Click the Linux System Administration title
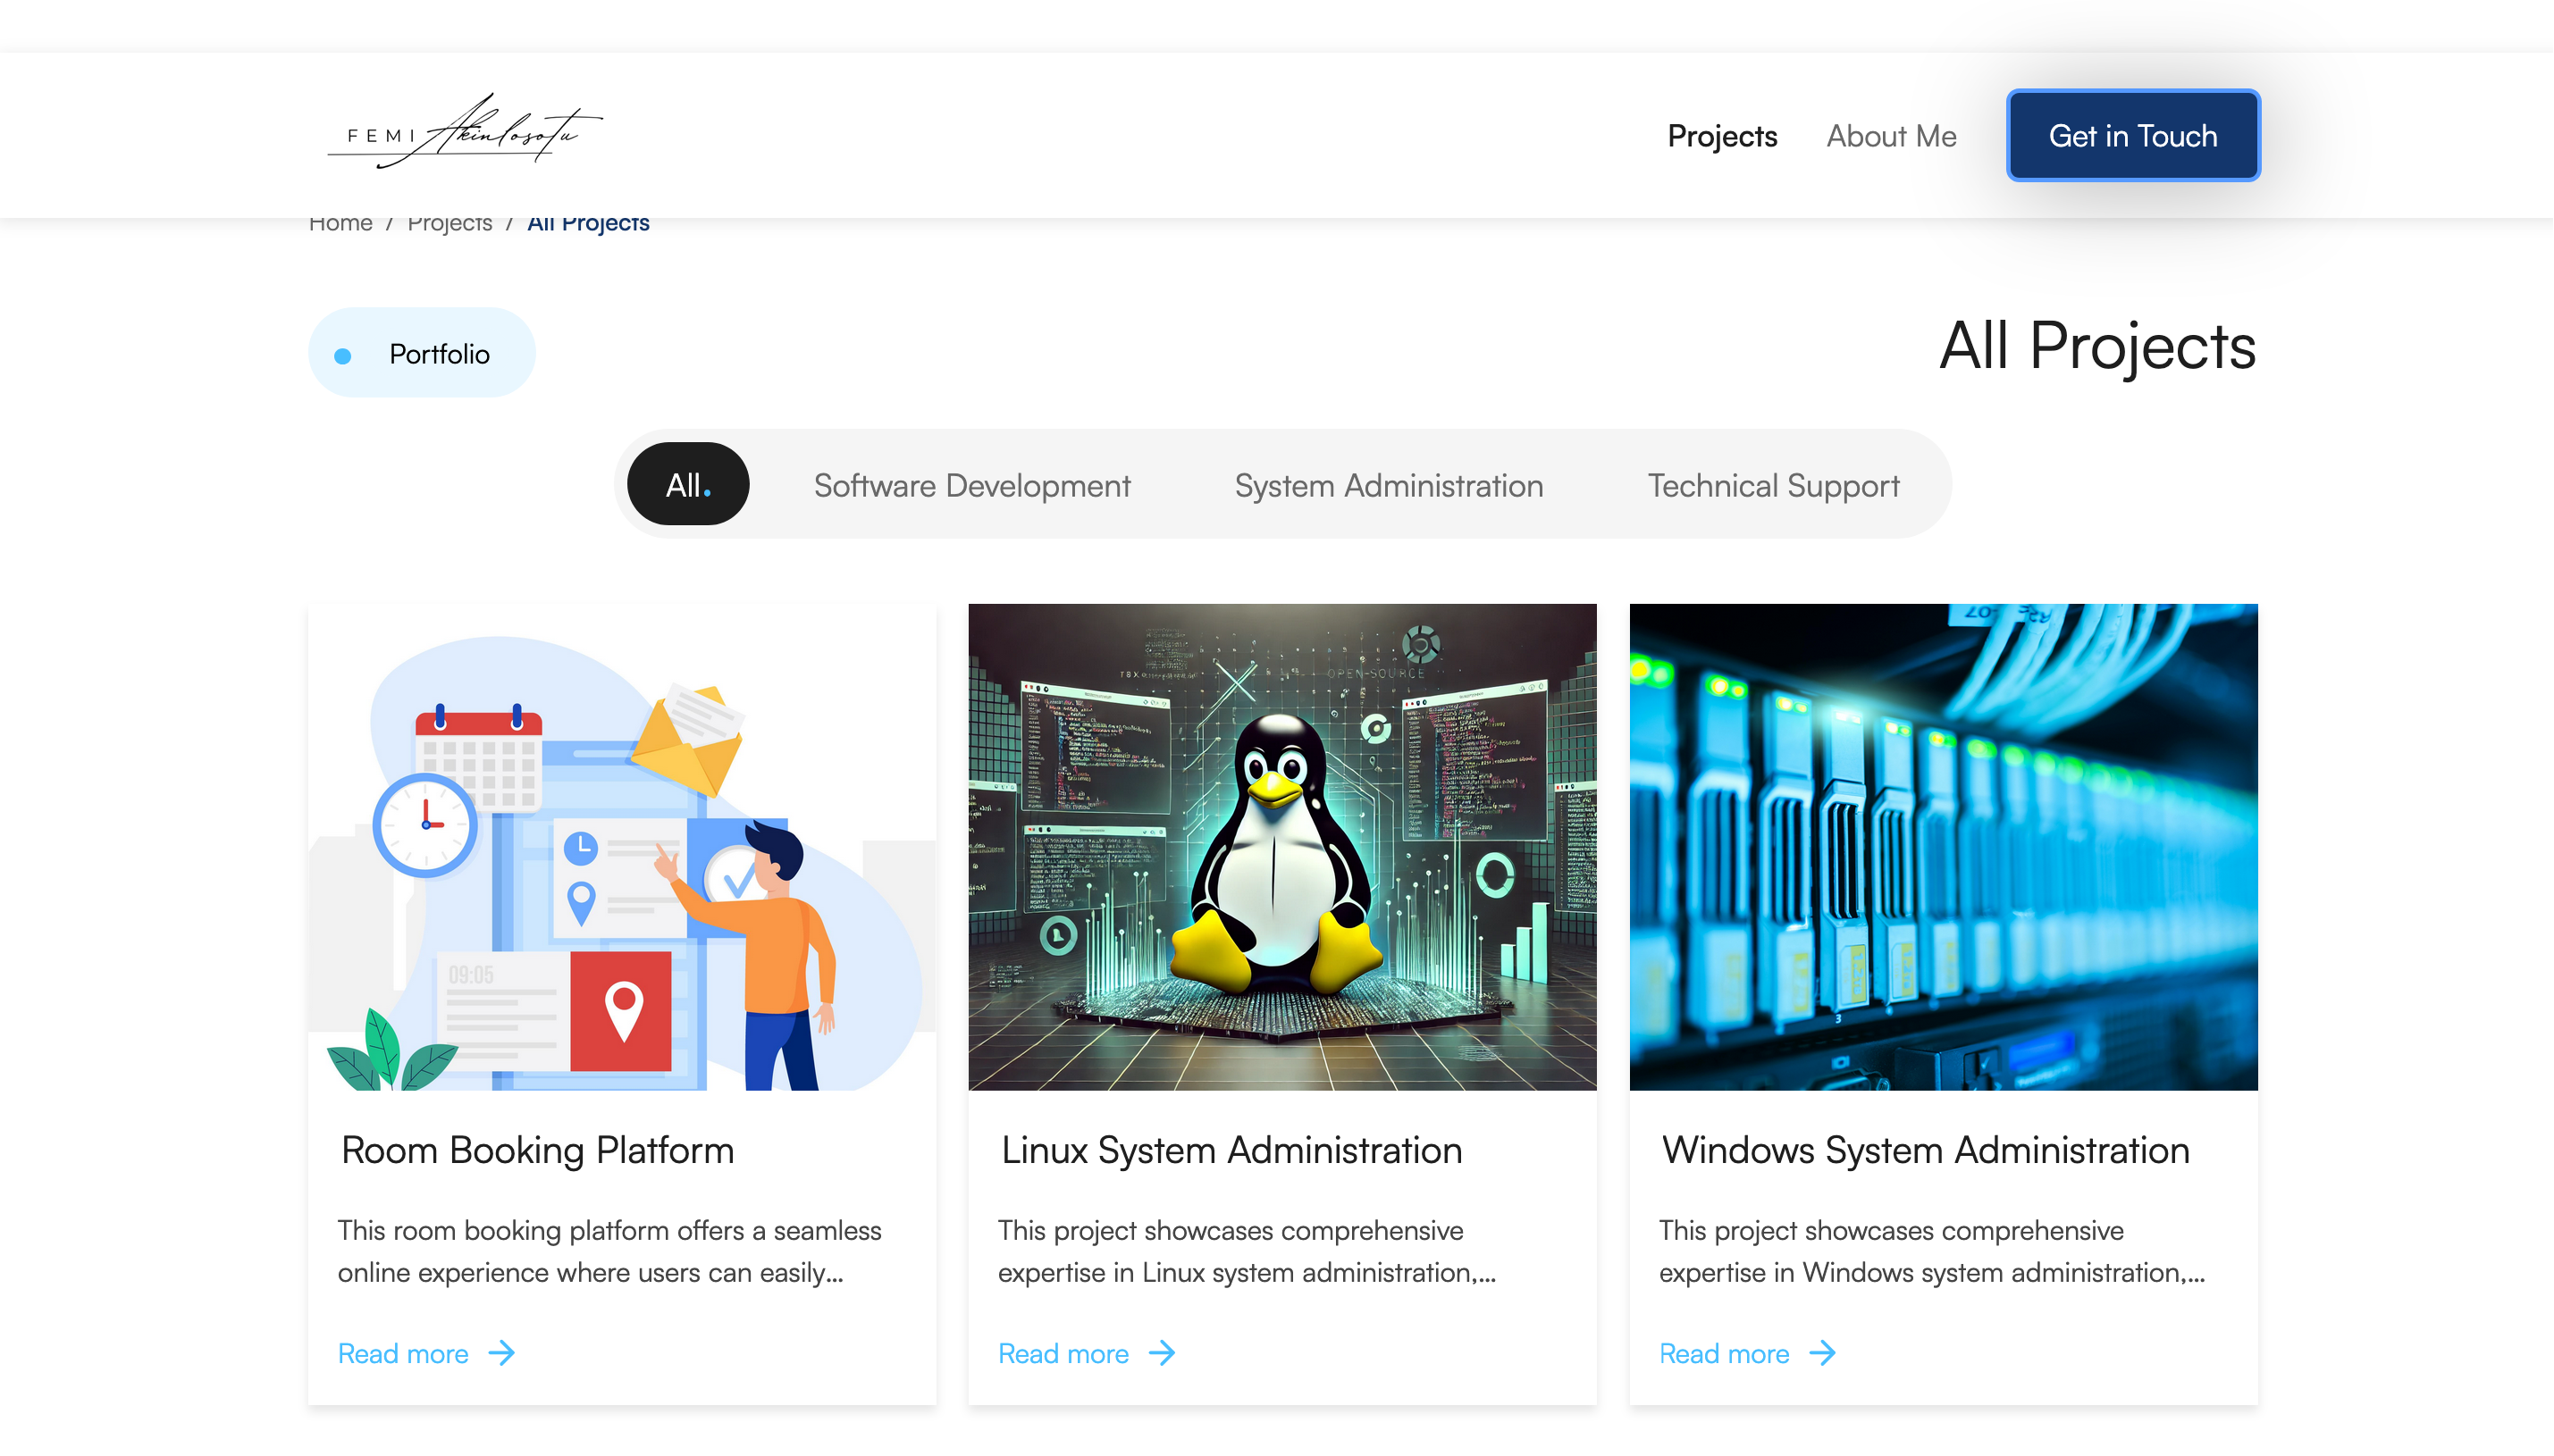The height and width of the screenshot is (1456, 2554). tap(1231, 1150)
